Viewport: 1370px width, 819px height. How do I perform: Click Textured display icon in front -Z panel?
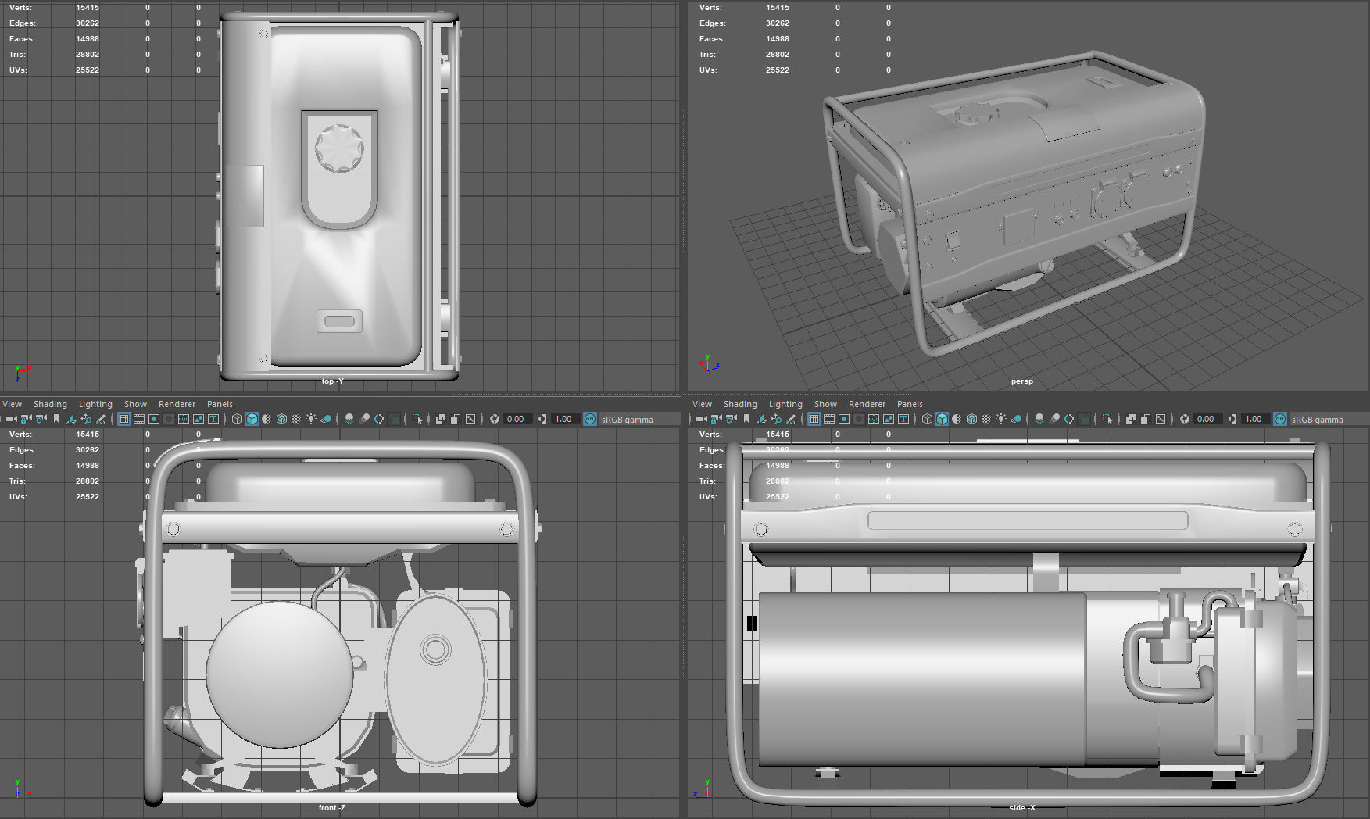[296, 419]
